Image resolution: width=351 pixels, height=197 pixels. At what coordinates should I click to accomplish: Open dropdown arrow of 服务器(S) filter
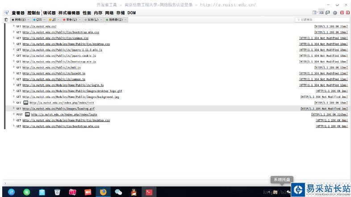125,20
